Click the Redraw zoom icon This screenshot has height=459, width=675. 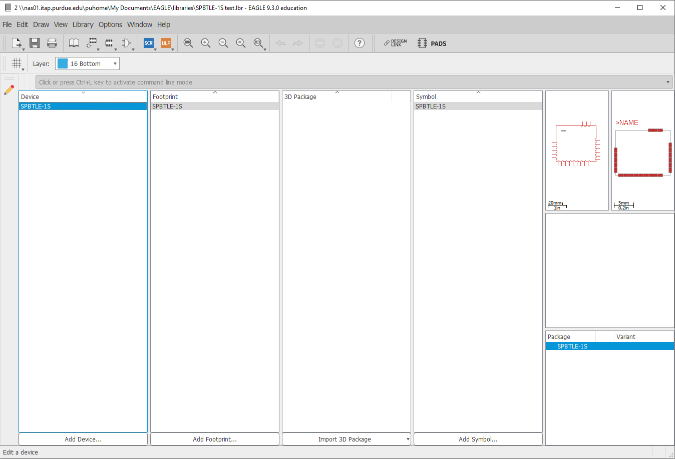click(241, 43)
